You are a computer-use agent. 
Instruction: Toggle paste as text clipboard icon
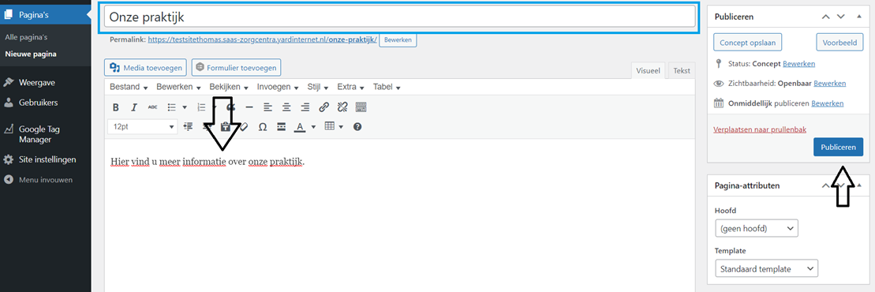pyautogui.click(x=226, y=127)
